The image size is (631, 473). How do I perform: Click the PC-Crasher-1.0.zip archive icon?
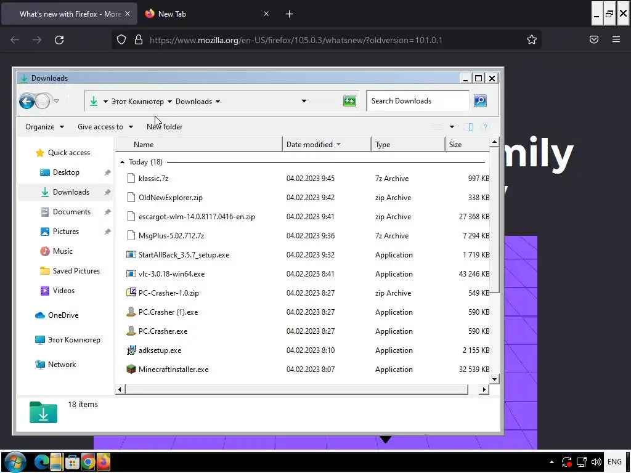click(x=131, y=293)
